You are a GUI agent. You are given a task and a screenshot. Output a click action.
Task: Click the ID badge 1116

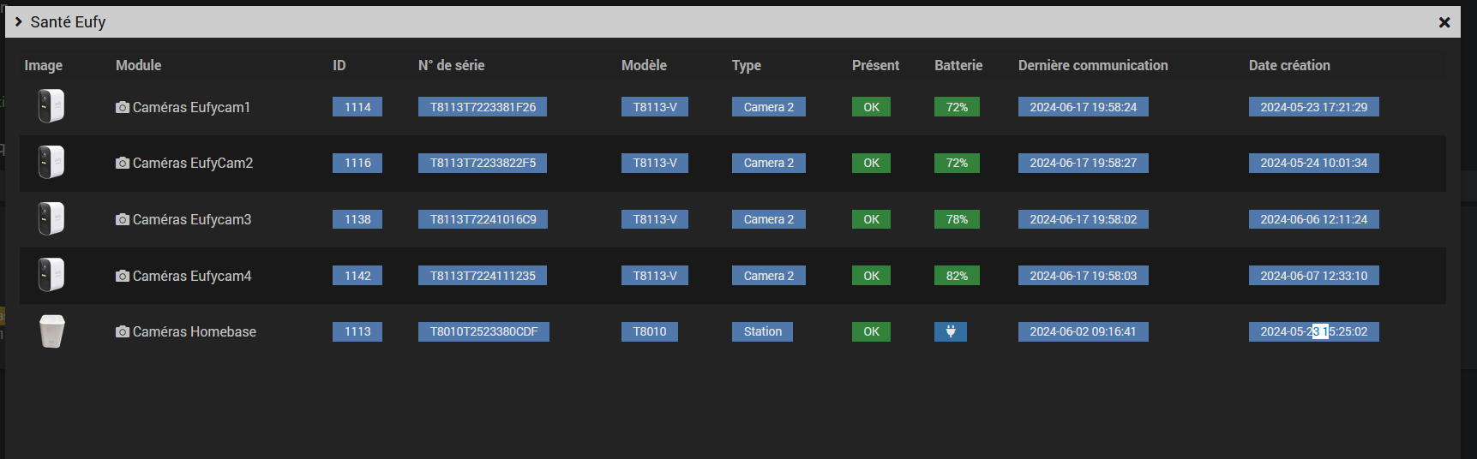pyautogui.click(x=357, y=163)
